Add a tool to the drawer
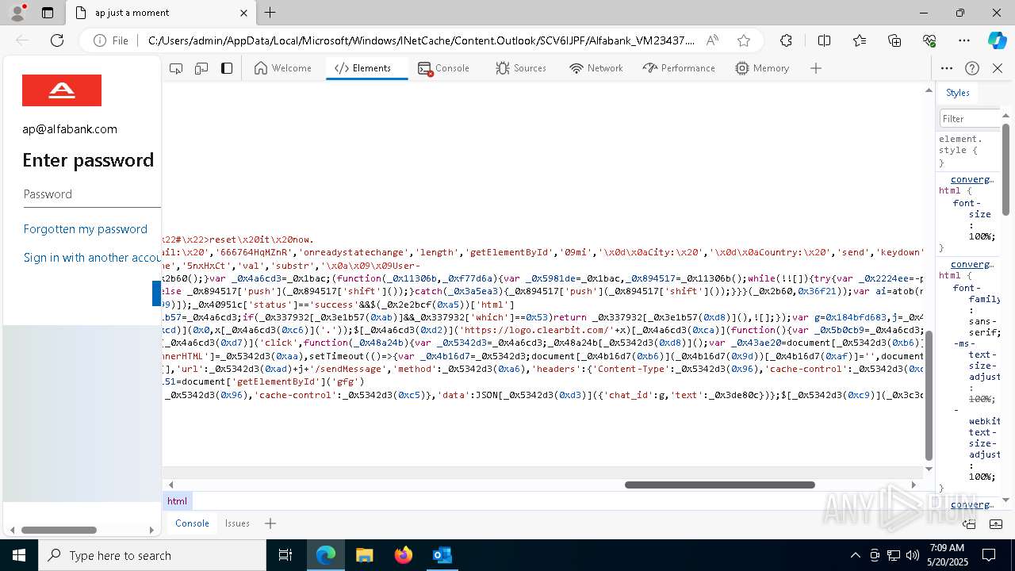Viewport: 1015px width, 571px height. (270, 523)
